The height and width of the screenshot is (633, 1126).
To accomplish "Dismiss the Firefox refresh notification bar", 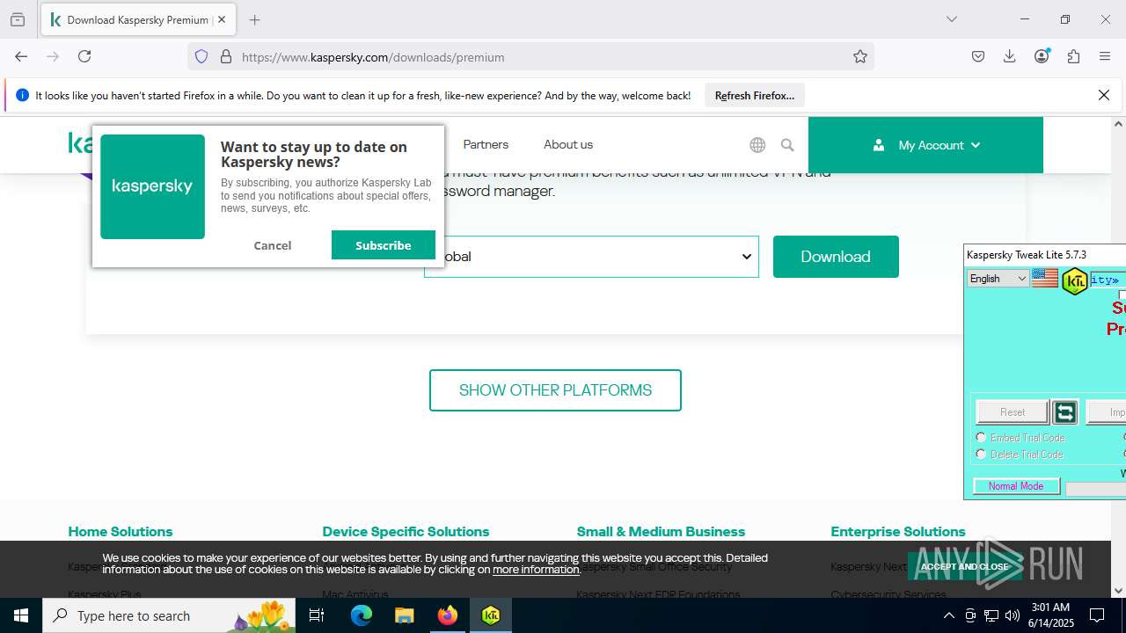I will pos(1104,95).
